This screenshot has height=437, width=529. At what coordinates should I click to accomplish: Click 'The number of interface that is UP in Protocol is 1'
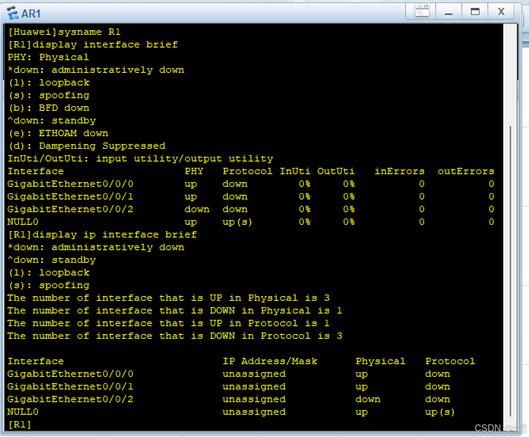tap(169, 323)
